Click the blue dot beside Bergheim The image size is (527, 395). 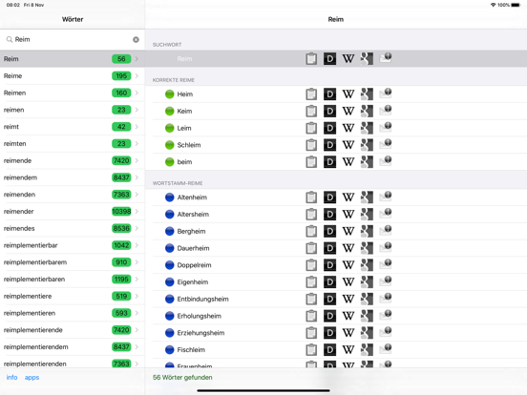(169, 231)
